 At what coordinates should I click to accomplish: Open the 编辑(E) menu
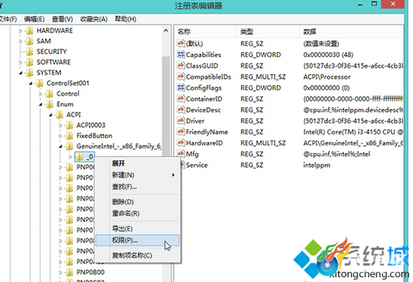pyautogui.click(x=34, y=19)
